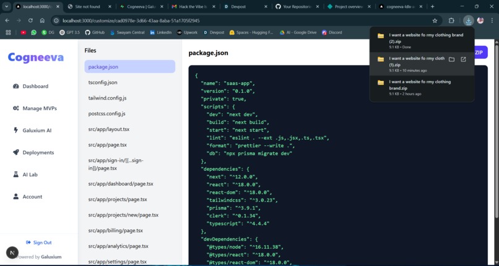Go to Deployments in sidebar

(x=33, y=153)
